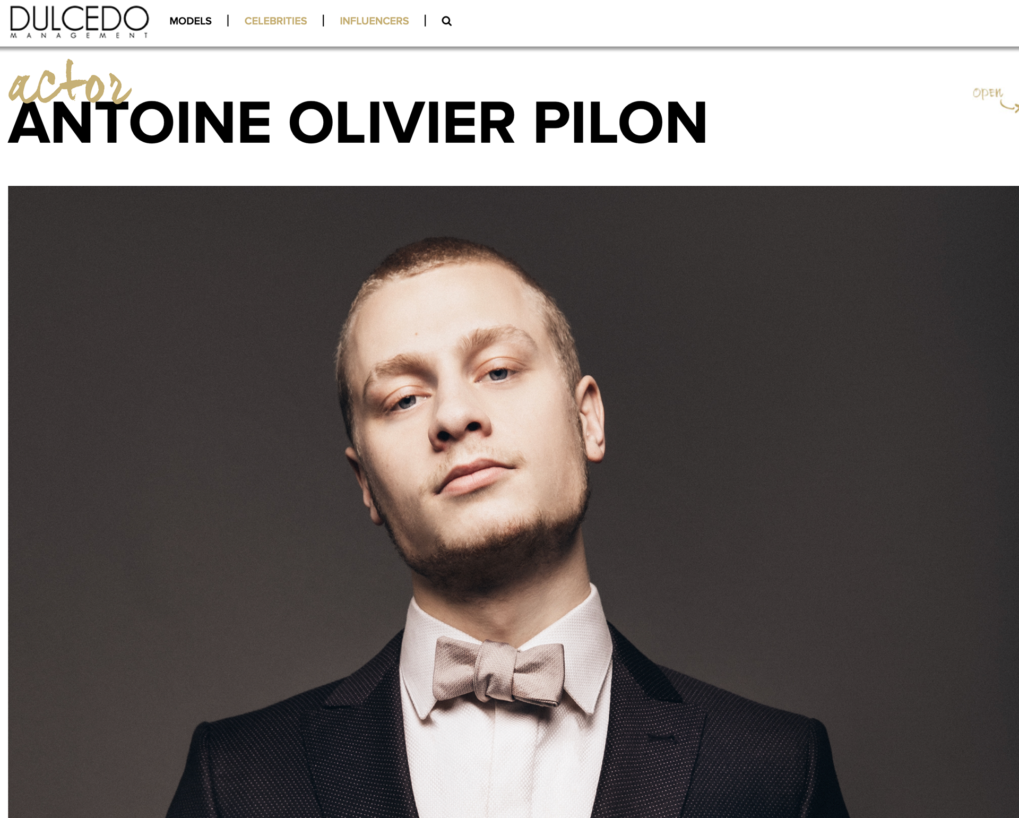This screenshot has height=818, width=1019.
Task: Click the divider before the search icon
Action: (425, 21)
